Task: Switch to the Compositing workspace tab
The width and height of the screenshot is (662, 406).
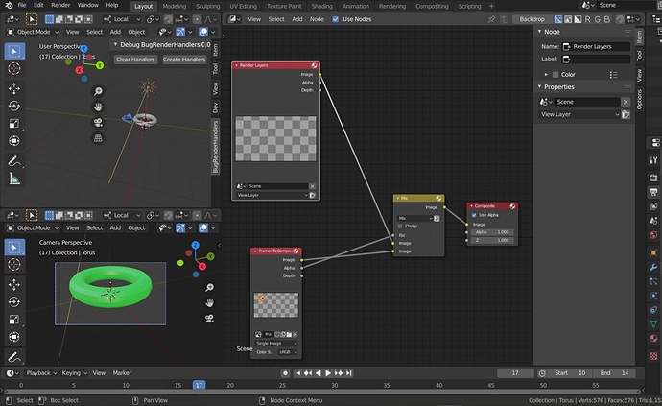Action: point(432,6)
